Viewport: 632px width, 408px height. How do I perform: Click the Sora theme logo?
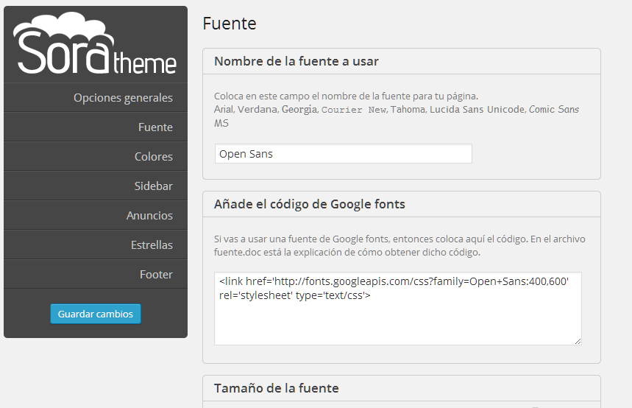pyautogui.click(x=95, y=43)
